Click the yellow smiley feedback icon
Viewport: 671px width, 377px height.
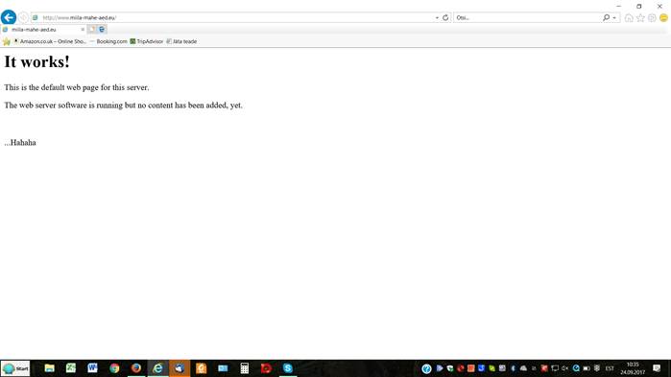pos(663,18)
